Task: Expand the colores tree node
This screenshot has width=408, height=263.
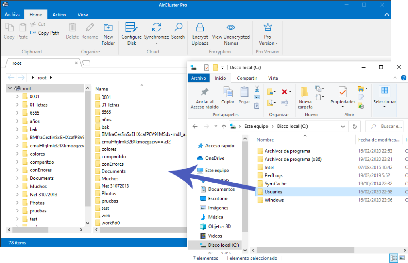Action: [x=17, y=154]
